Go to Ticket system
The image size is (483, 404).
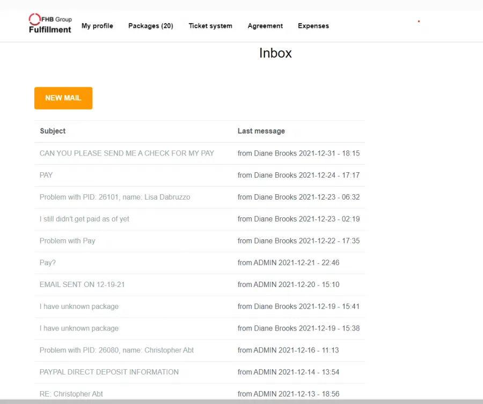(x=210, y=26)
